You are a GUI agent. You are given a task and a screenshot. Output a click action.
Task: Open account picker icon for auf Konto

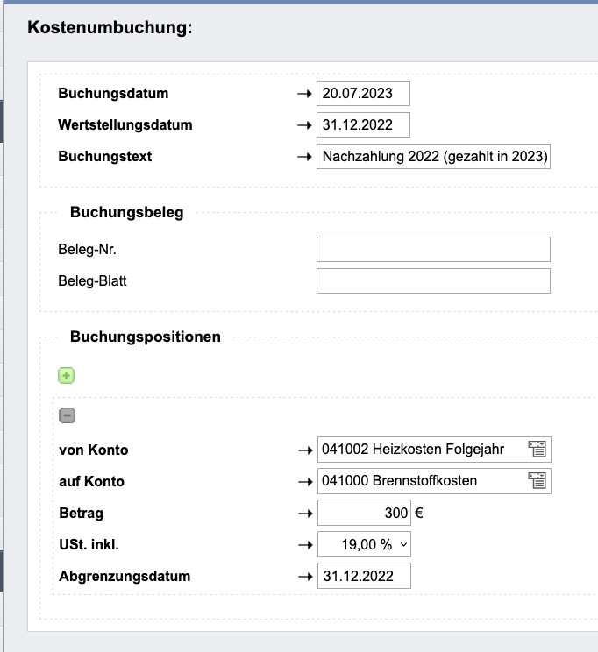(x=537, y=481)
